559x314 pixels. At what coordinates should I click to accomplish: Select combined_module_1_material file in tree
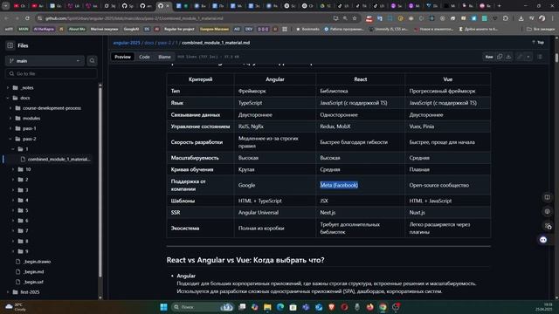click(x=59, y=159)
